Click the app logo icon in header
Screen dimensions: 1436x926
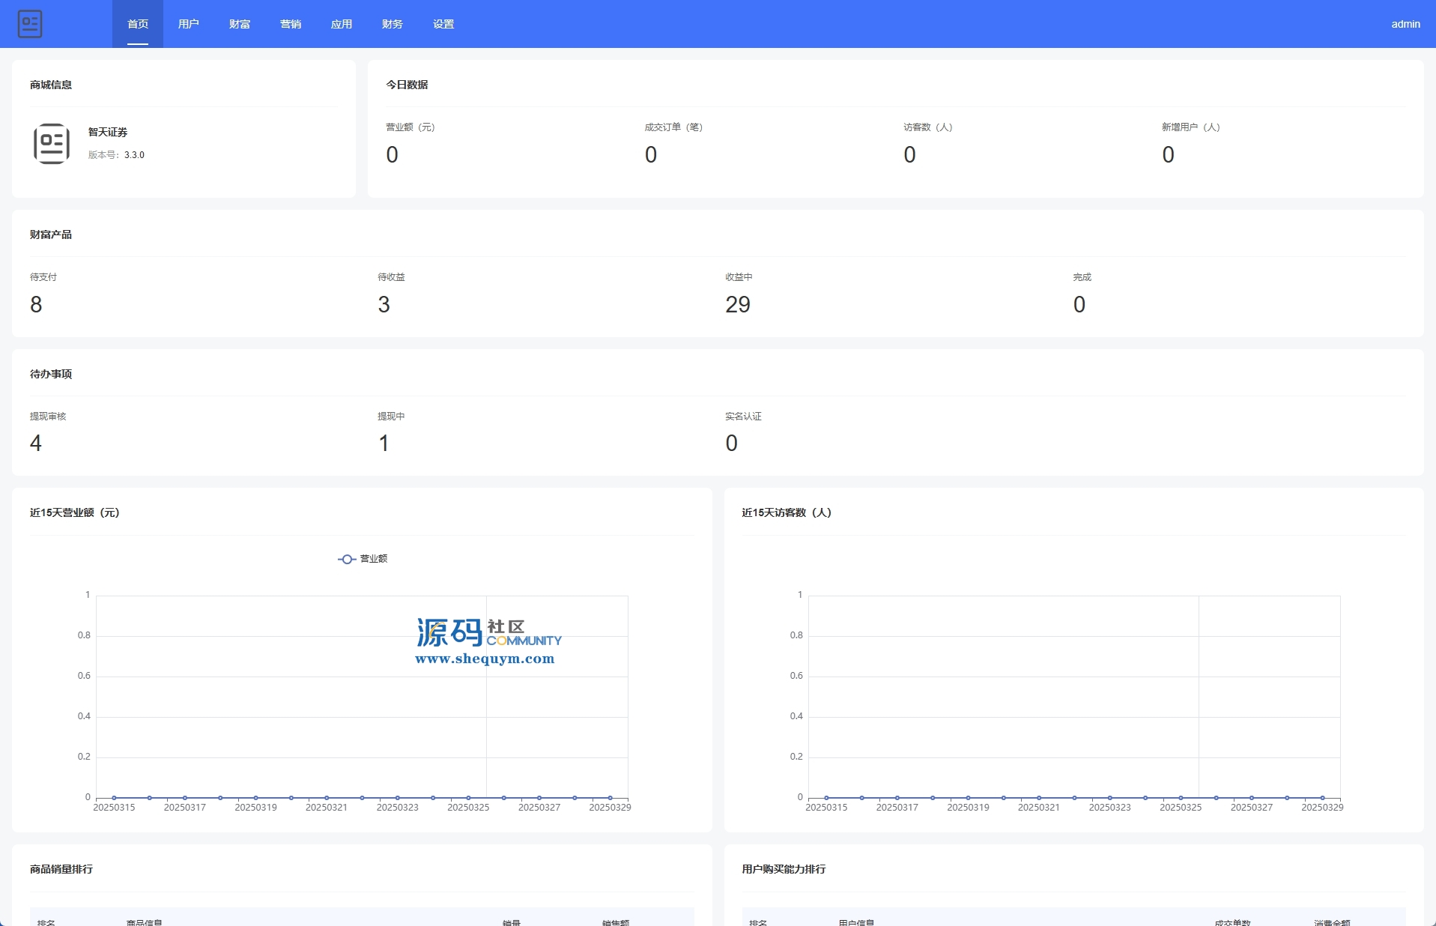pyautogui.click(x=30, y=24)
